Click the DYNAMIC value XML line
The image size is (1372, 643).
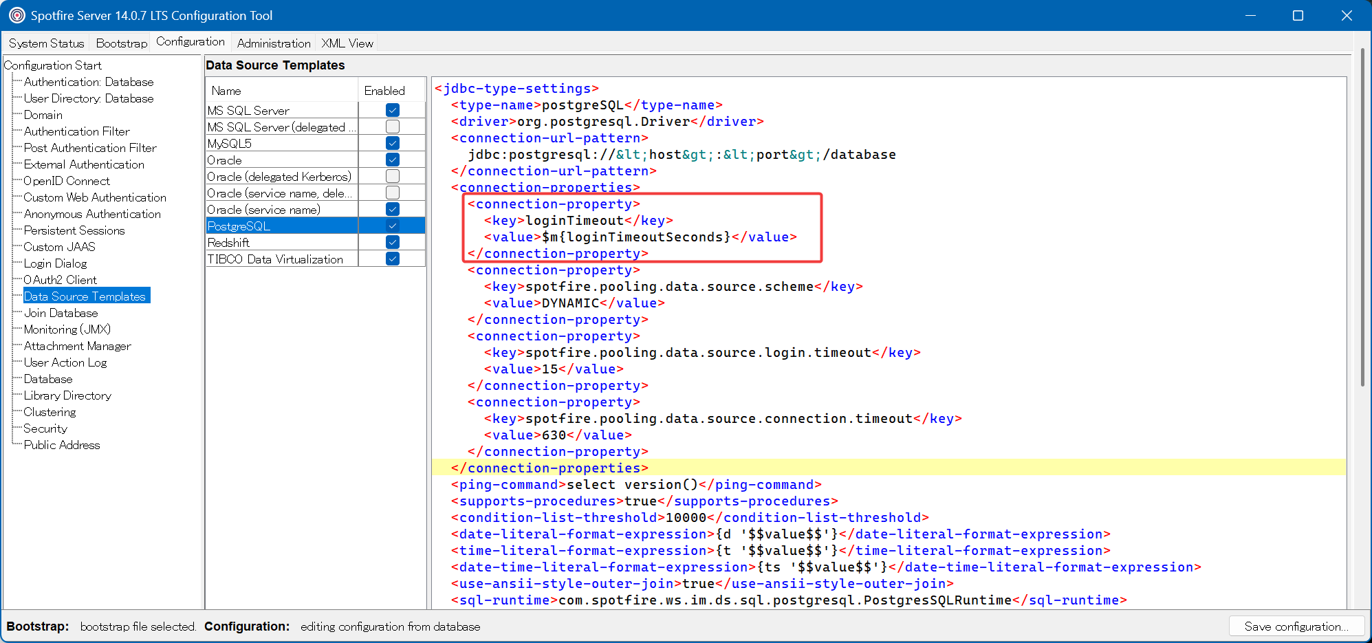point(574,303)
